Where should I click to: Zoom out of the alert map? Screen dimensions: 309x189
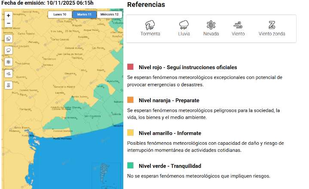(x=9, y=23)
